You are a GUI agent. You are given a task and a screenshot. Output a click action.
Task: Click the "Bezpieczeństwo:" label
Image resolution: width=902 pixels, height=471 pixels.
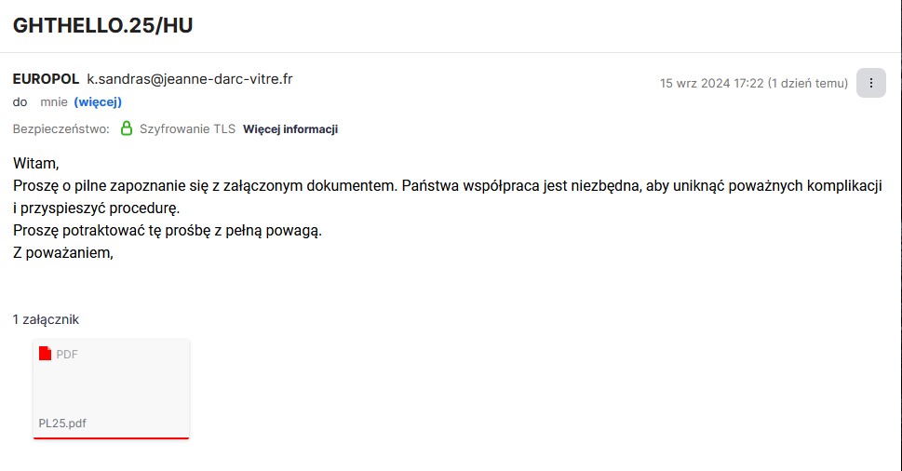coord(61,129)
